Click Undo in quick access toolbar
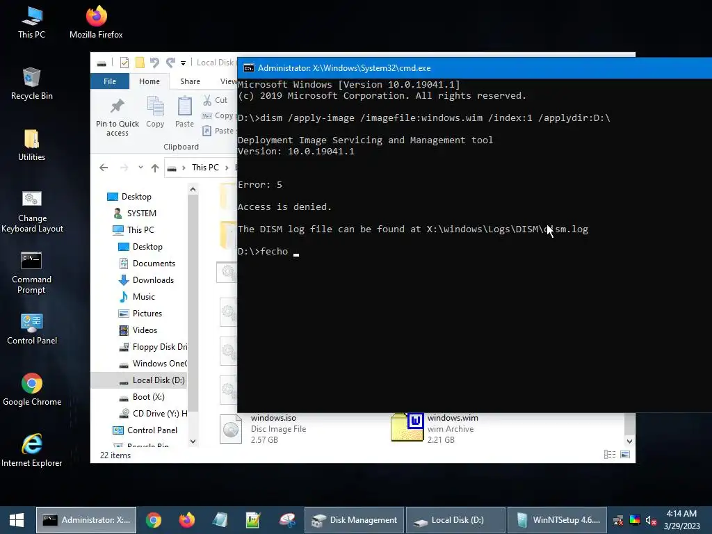Image resolution: width=712 pixels, height=534 pixels. tap(154, 63)
